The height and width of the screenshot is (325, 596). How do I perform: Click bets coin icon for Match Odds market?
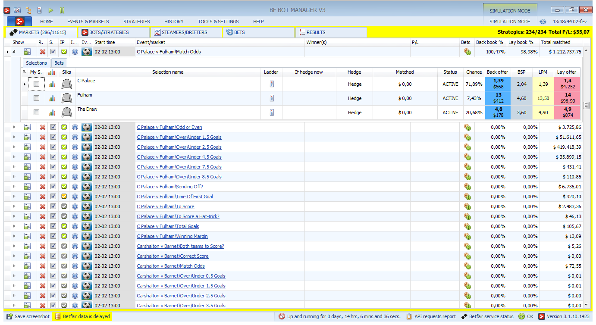[467, 52]
